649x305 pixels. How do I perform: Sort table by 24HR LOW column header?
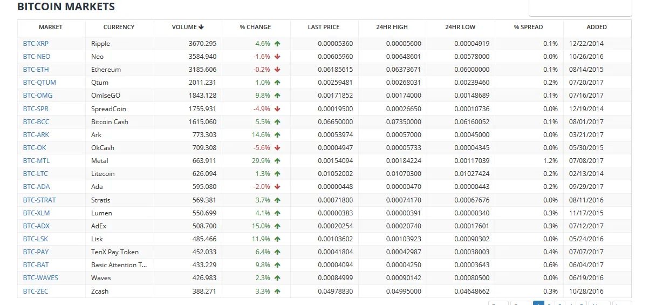[x=460, y=27]
